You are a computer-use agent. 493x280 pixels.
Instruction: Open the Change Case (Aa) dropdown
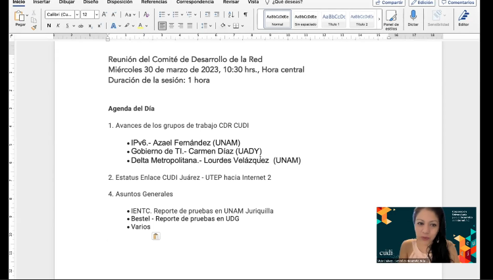point(130,14)
